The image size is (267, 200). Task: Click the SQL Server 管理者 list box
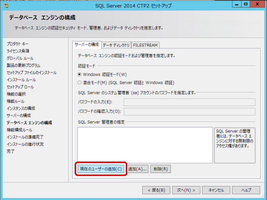point(145,145)
